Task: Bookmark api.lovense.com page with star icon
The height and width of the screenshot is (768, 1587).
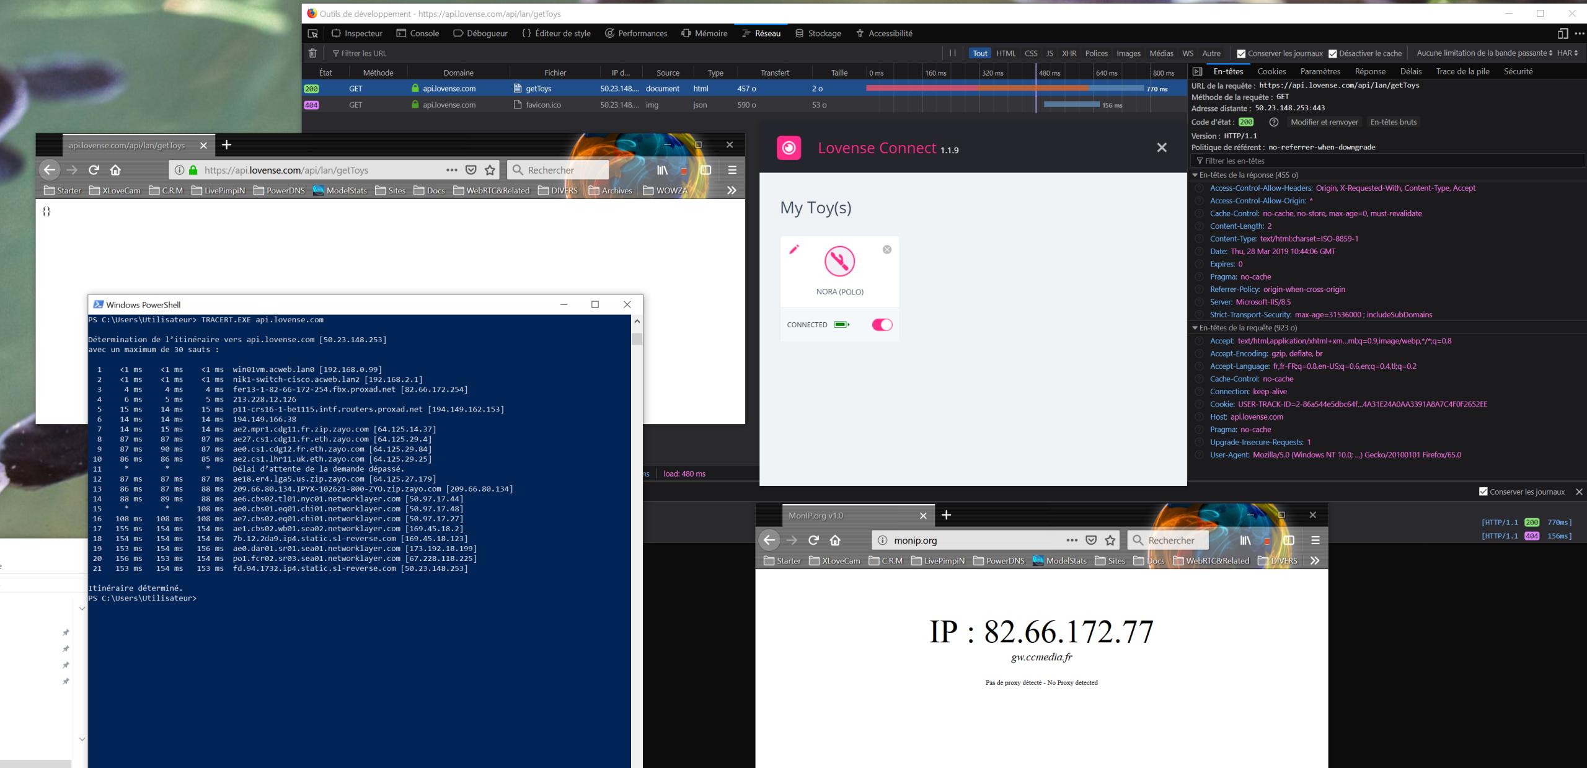Action: point(490,170)
